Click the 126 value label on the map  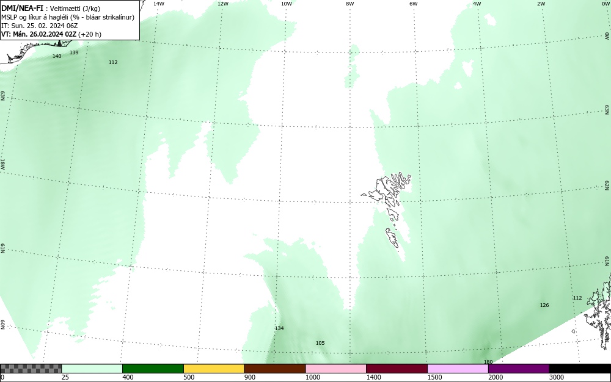(x=544, y=305)
